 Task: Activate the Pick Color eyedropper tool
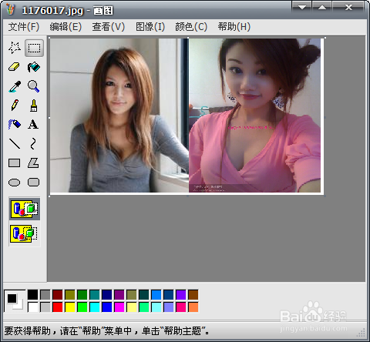click(15, 86)
